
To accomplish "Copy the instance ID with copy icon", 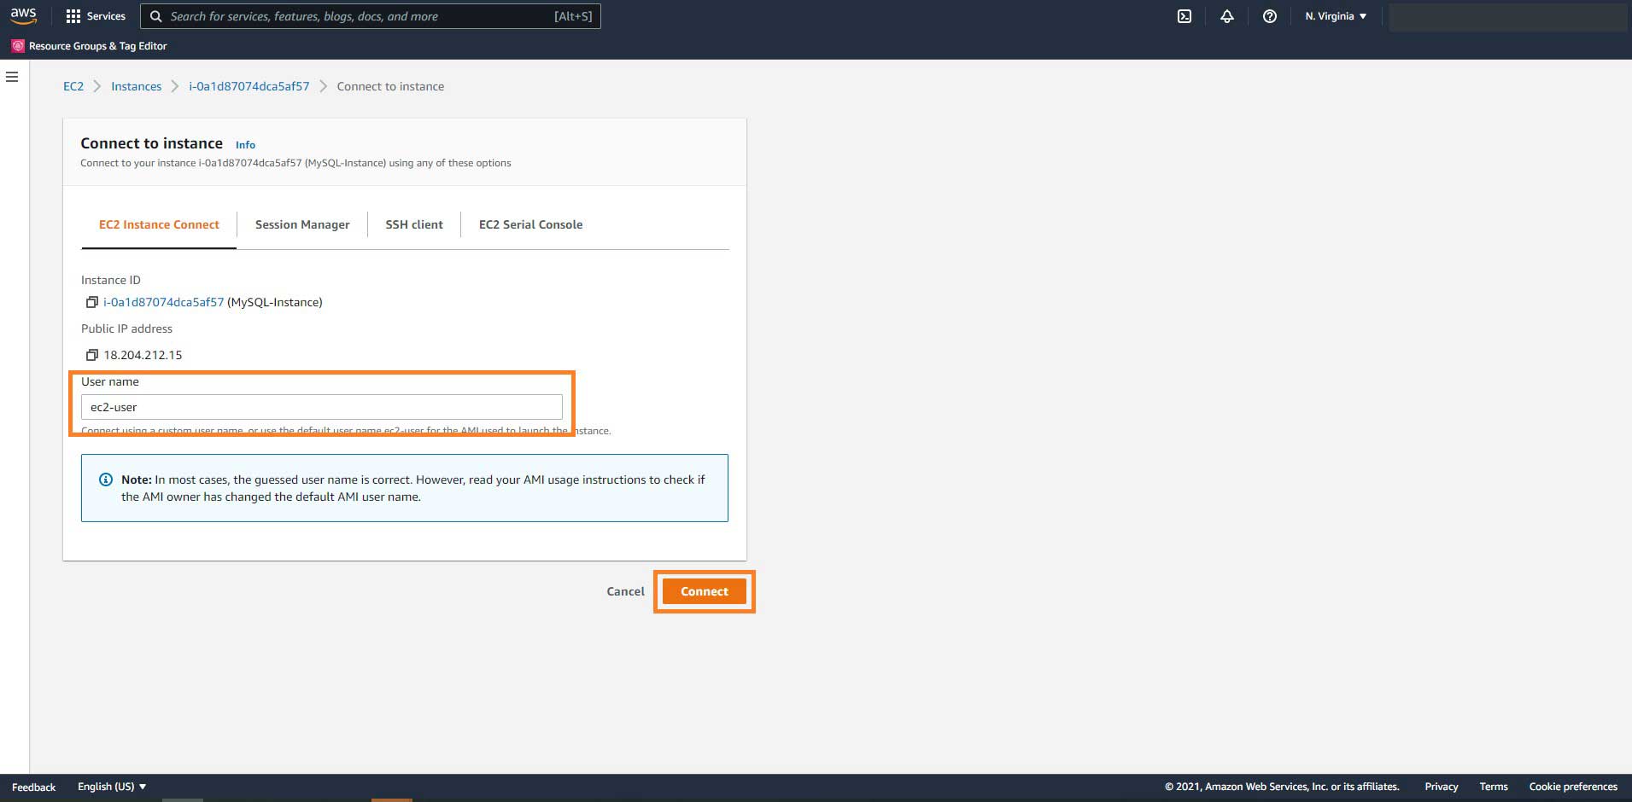I will 92,302.
